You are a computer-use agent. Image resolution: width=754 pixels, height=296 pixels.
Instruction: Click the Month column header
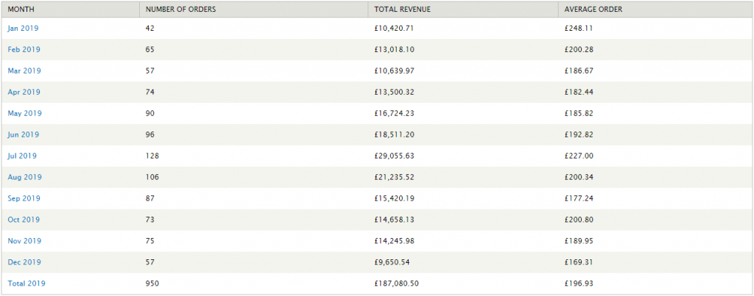tap(21, 10)
